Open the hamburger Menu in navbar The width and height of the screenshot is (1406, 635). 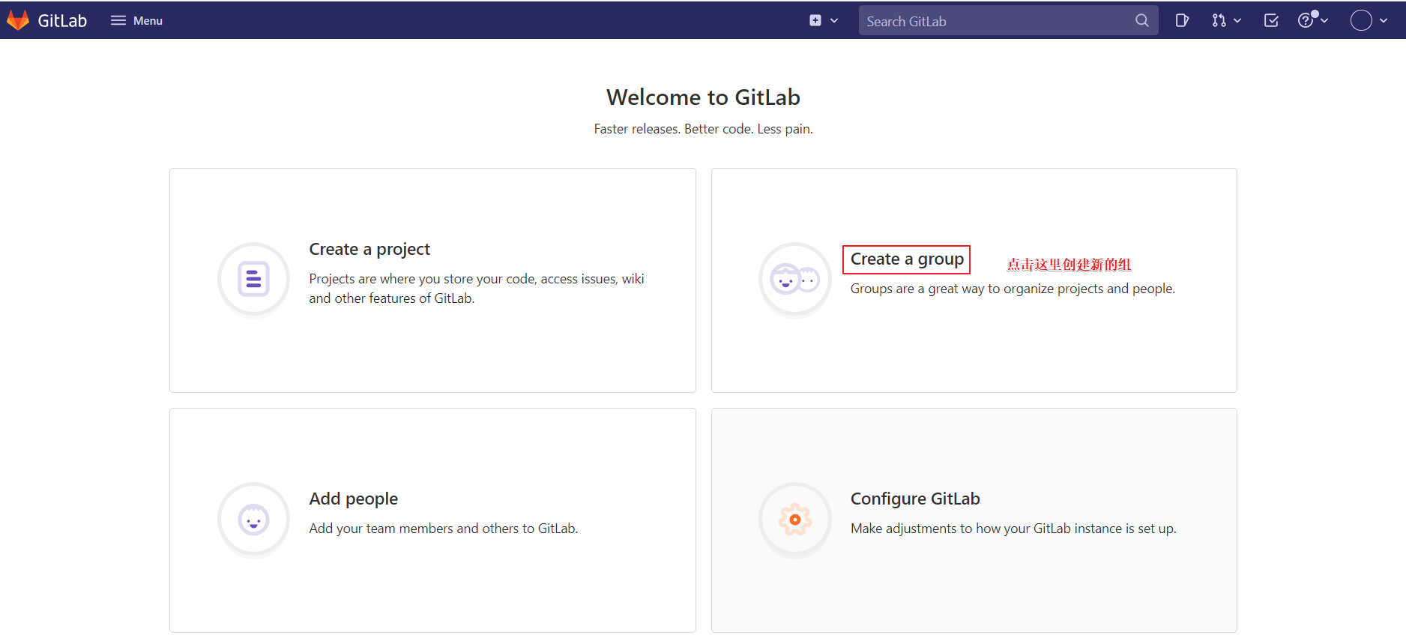(136, 21)
